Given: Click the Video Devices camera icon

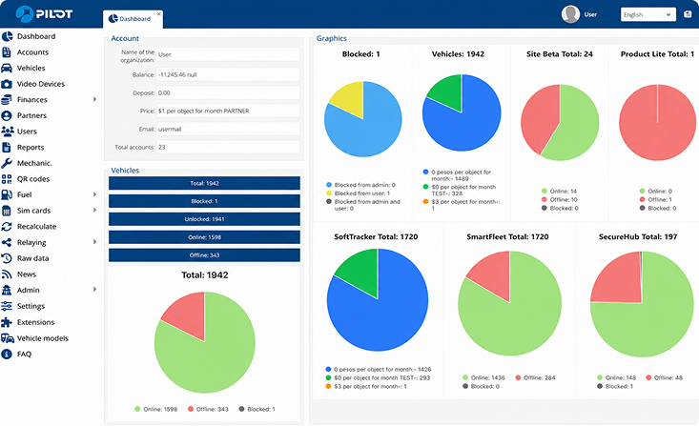Looking at the screenshot, I should [7, 84].
